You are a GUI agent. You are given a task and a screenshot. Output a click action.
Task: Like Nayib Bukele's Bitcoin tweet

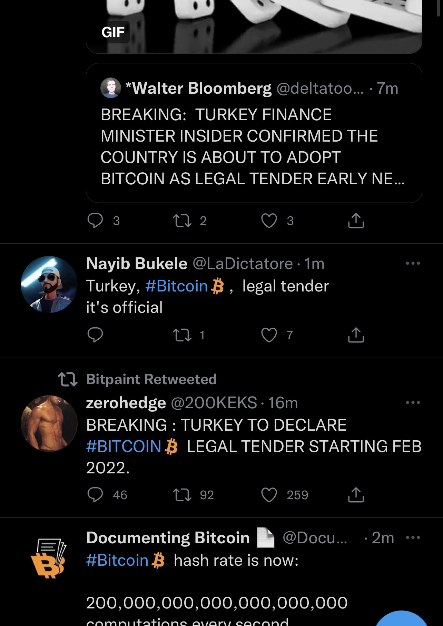coord(269,335)
